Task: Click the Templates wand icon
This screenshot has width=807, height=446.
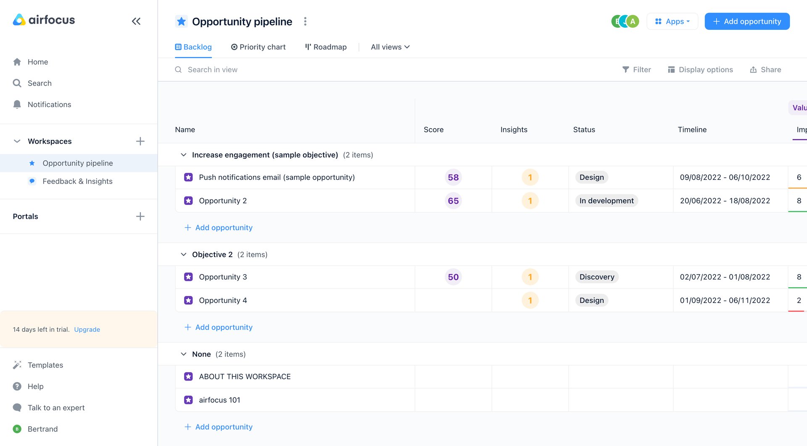Action: click(17, 365)
